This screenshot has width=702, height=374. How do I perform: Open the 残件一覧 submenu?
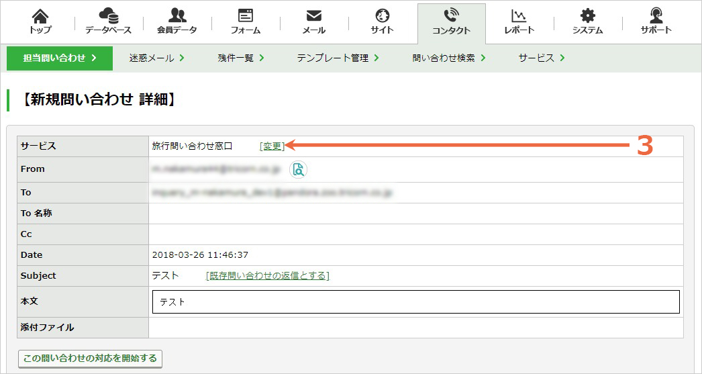[x=241, y=58]
